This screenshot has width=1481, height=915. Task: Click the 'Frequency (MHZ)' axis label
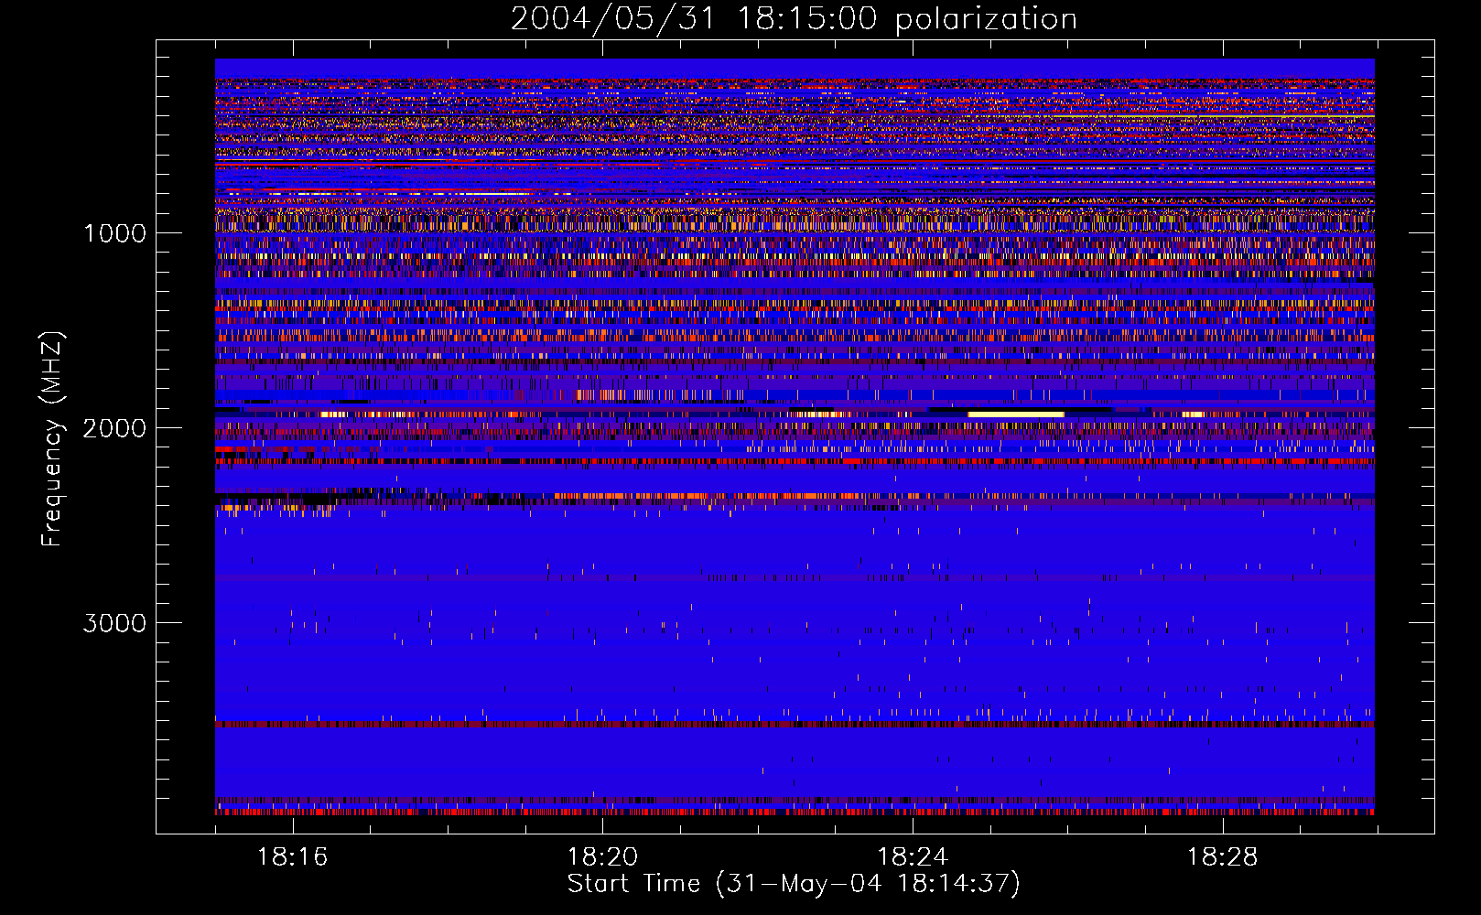(52, 439)
